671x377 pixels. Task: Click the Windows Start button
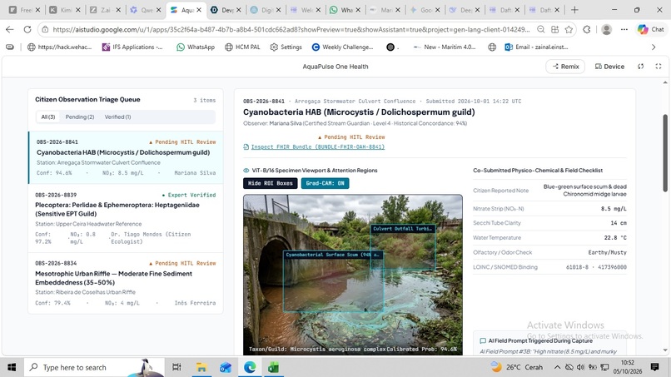[x=12, y=367]
